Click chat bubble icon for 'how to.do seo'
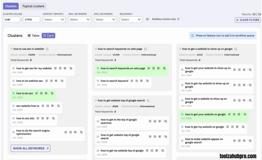Viewport: 262px width, 160px height. coord(46,93)
